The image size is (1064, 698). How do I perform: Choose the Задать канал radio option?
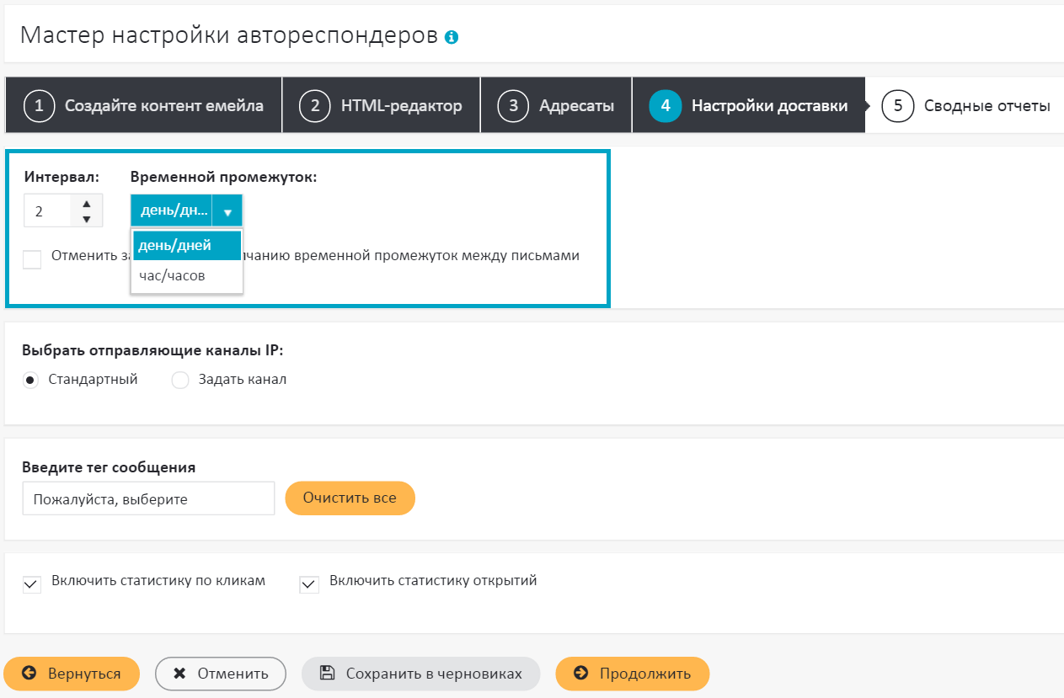pyautogui.click(x=180, y=381)
